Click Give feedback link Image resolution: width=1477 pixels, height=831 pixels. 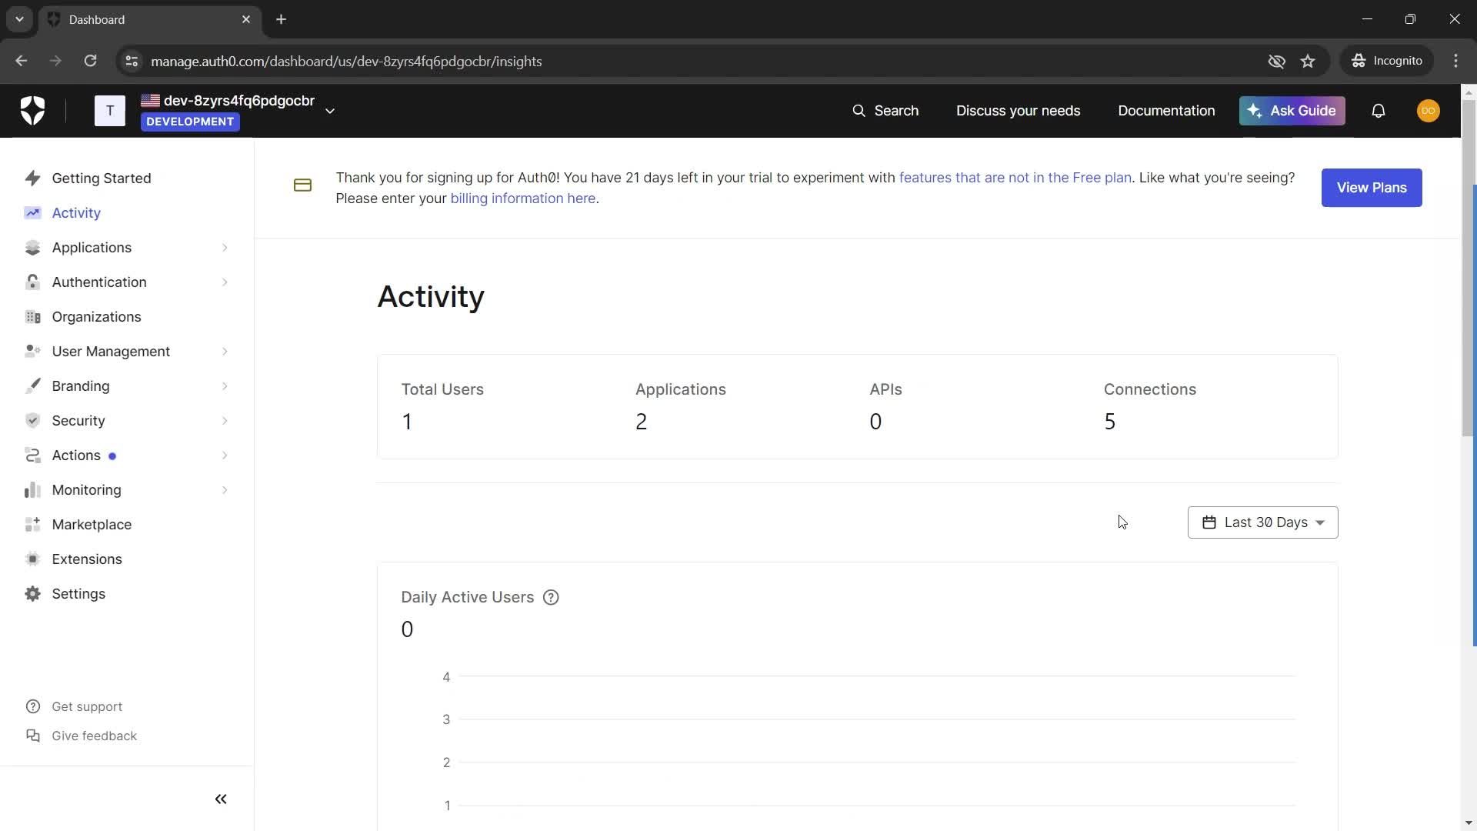click(94, 736)
